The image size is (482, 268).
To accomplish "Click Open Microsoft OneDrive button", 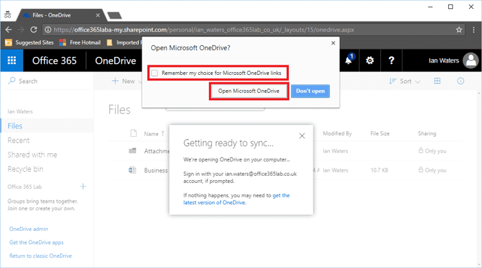I will coord(249,91).
